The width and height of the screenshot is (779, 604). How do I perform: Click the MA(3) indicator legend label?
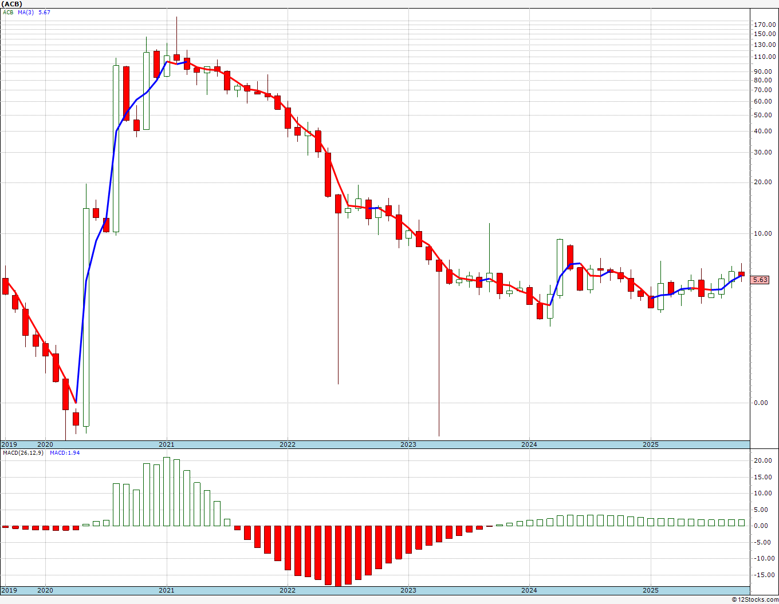pyautogui.click(x=25, y=12)
